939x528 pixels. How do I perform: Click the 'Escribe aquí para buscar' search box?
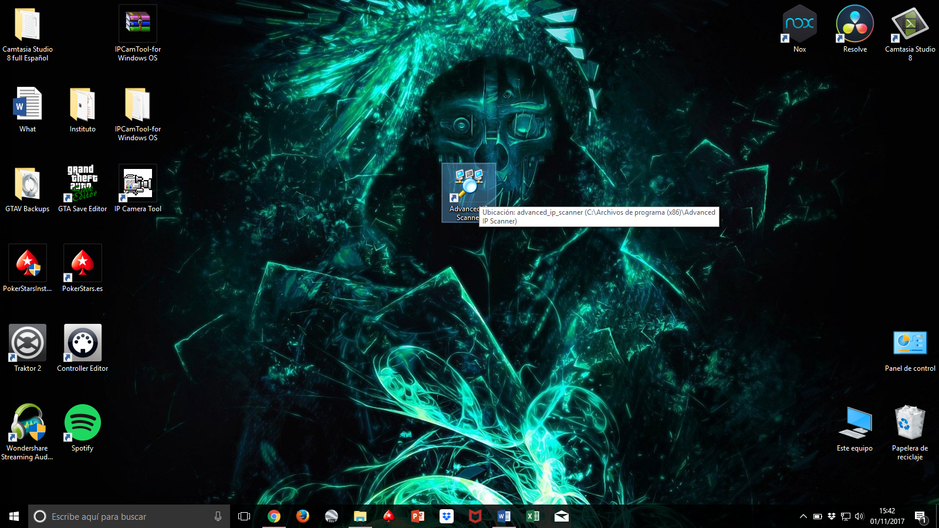[x=129, y=516]
